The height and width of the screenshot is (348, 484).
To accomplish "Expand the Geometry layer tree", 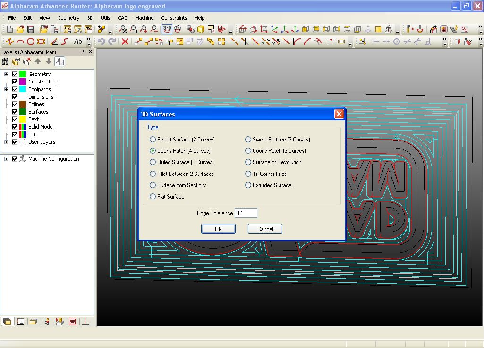I will (x=6, y=74).
